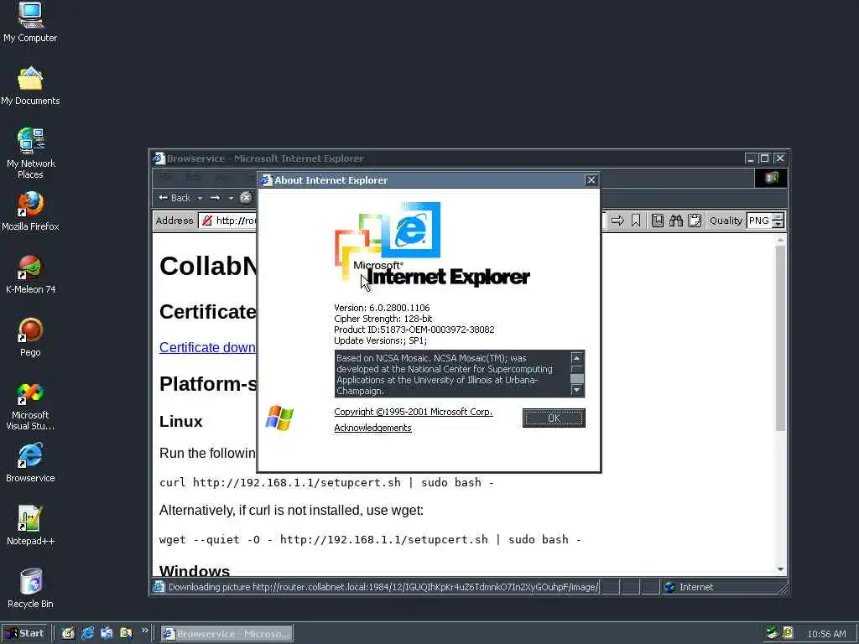The image size is (859, 644).
Task: Click the Forward arrow in the IE toolbar
Action: coord(216,198)
